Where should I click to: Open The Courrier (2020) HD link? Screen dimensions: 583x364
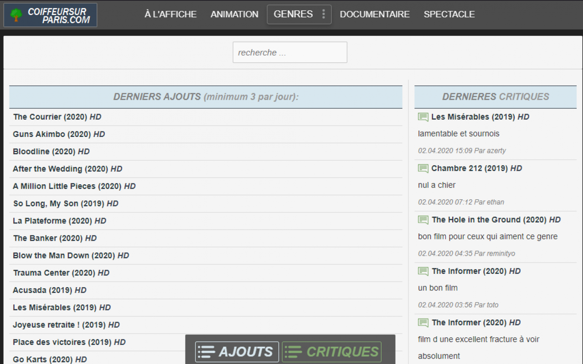(57, 117)
